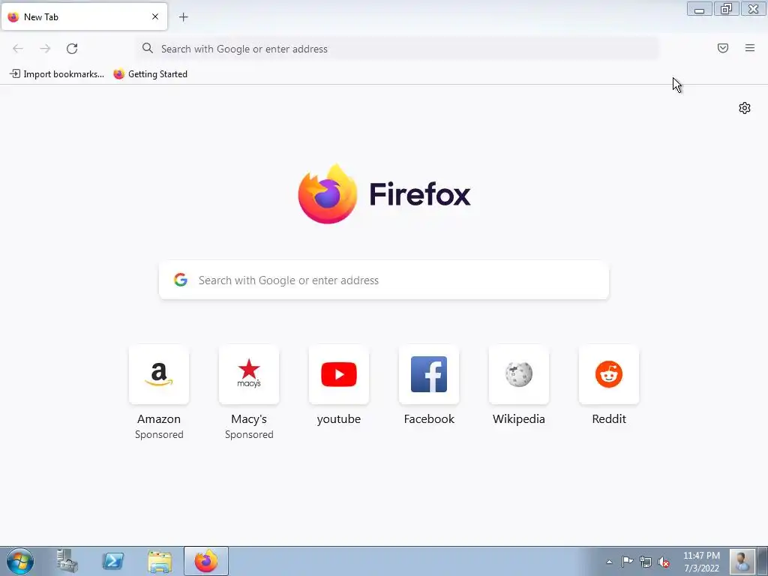This screenshot has height=576, width=768.
Task: Open network status tray icon
Action: point(646,562)
